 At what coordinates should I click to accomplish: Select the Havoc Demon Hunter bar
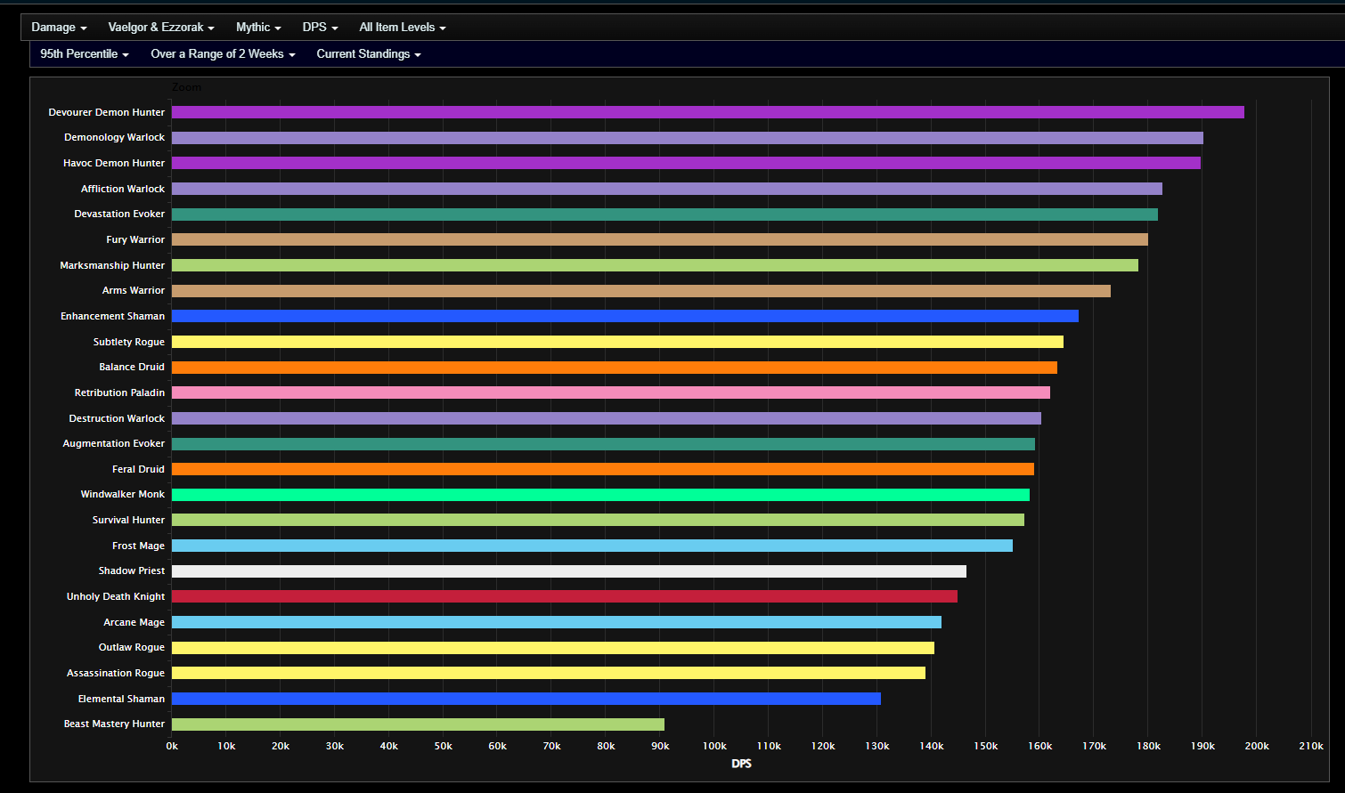(x=686, y=163)
